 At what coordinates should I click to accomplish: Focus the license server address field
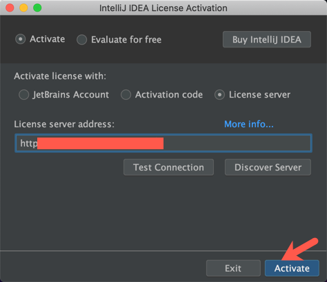pos(163,143)
